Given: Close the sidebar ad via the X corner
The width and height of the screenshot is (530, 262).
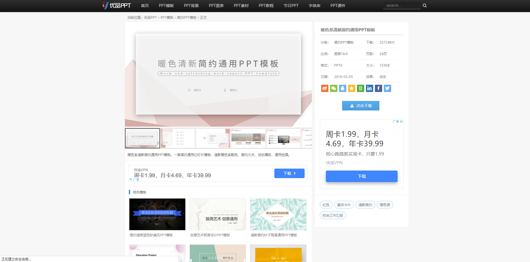Looking at the screenshot, I should click(401, 121).
